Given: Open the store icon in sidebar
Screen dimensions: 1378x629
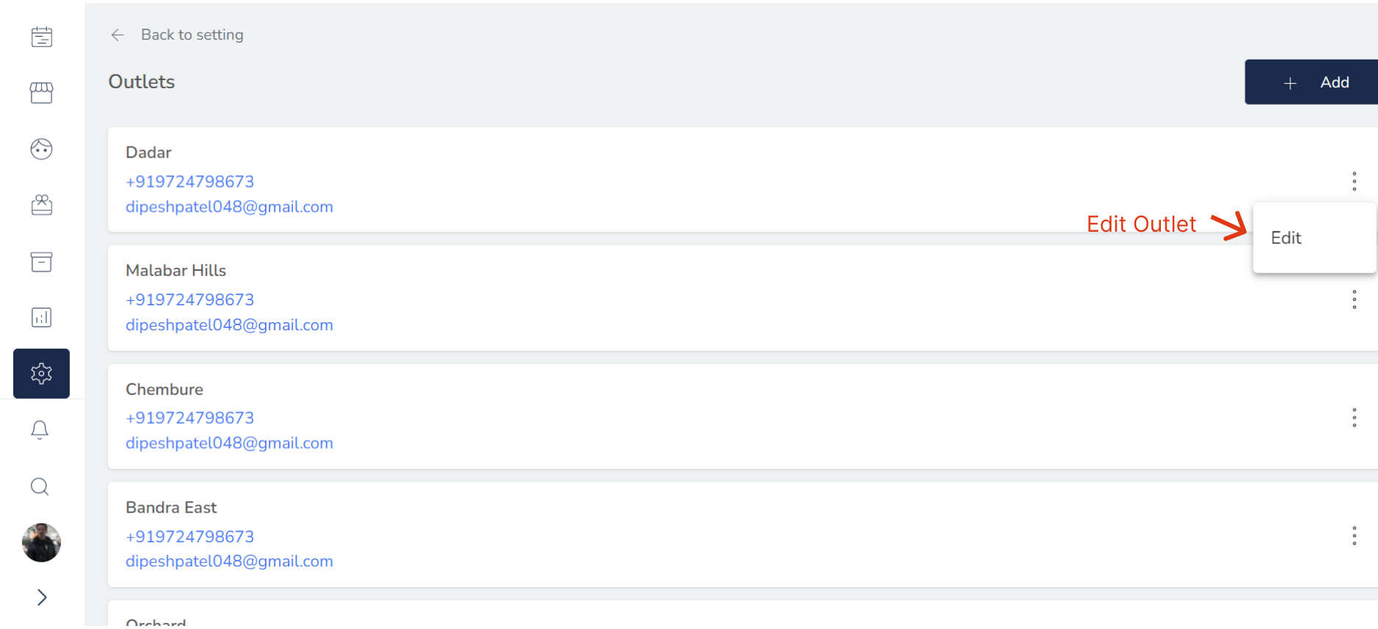Looking at the screenshot, I should [x=42, y=93].
